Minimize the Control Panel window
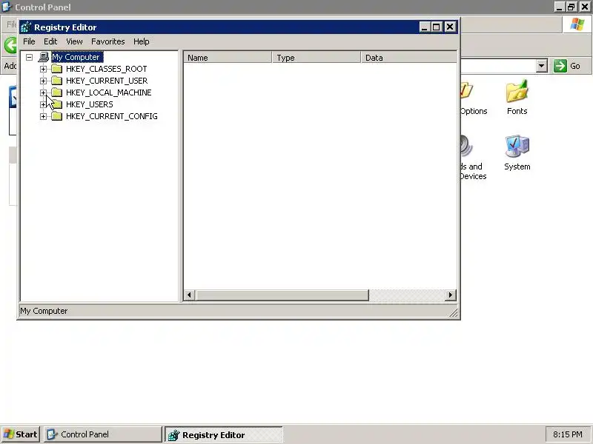Image resolution: width=593 pixels, height=444 pixels. [x=560, y=7]
